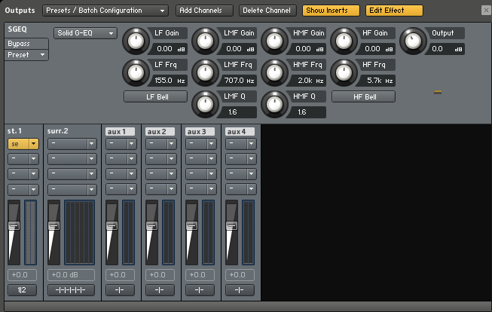Open first insert slot of aux 1
This screenshot has height=312, width=492.
[x=121, y=144]
